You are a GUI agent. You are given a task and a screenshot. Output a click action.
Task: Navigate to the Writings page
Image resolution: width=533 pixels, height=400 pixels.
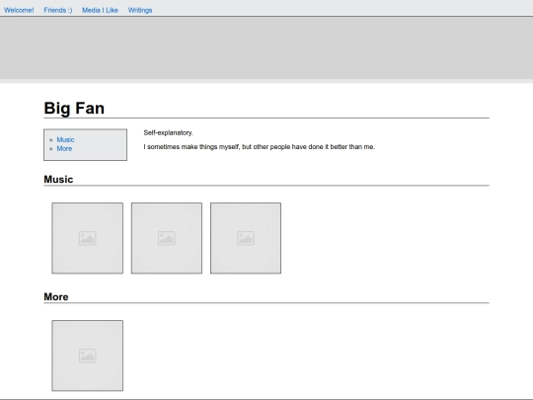pos(140,10)
